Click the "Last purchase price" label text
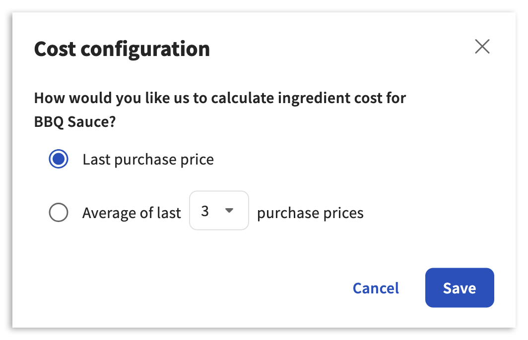Viewport: 528px width, 340px height. 148,160
